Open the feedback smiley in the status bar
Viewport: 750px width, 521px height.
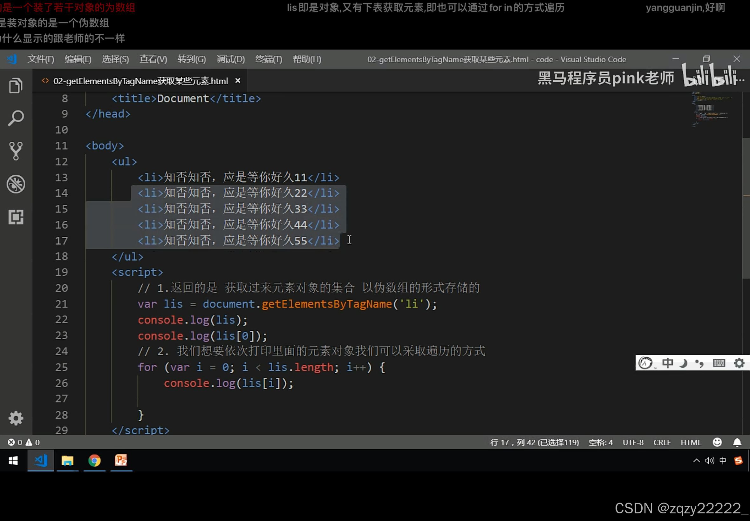(x=717, y=442)
